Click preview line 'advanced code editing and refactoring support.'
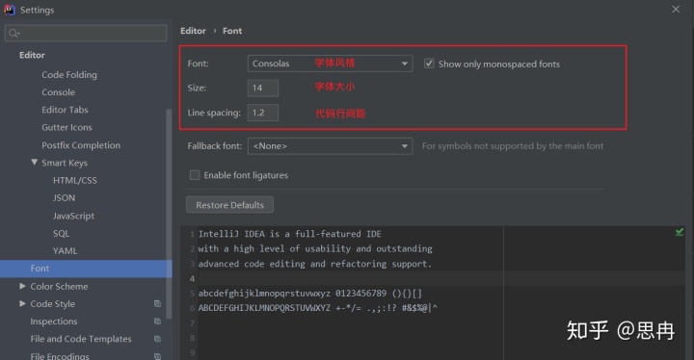The width and height of the screenshot is (694, 360). point(314,264)
